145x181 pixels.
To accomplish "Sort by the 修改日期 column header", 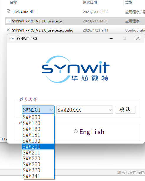I will (90, 2).
